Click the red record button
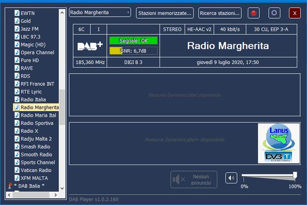 pyautogui.click(x=254, y=13)
